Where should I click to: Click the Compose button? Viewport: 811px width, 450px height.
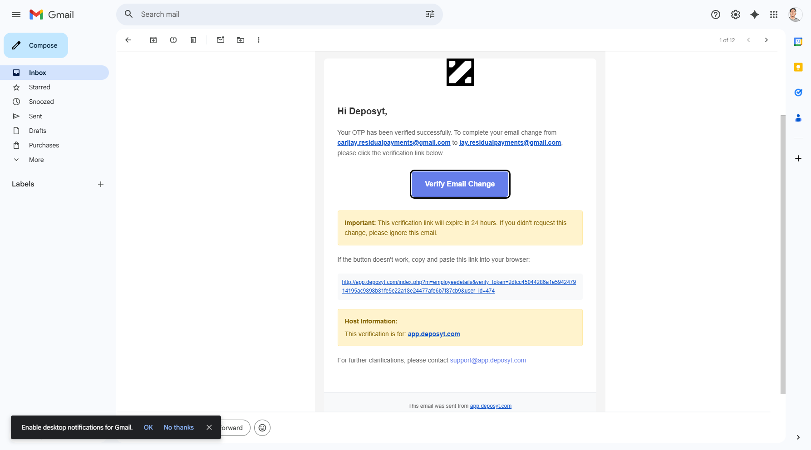click(36, 45)
